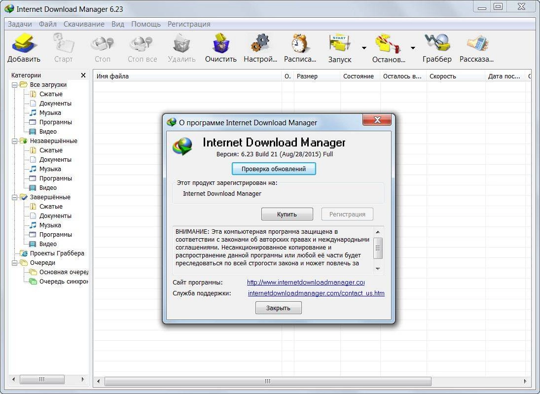The image size is (540, 394).
Task: Click category panel scrollbar right arrow
Action: click(83, 379)
